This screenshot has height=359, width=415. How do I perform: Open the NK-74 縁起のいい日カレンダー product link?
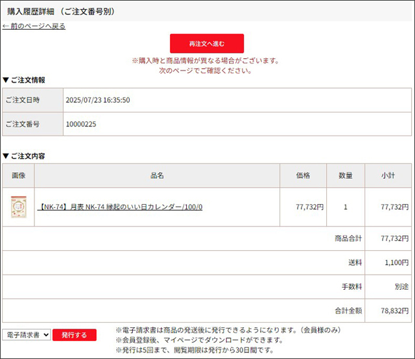pos(120,207)
